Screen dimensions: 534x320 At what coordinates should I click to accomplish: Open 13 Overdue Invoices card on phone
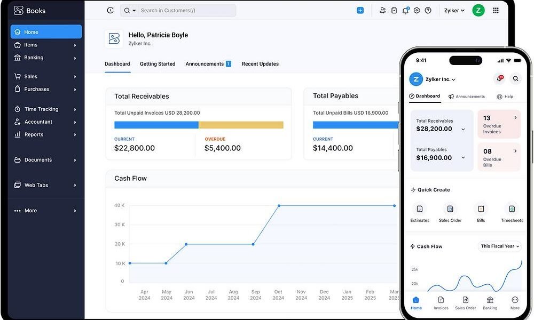click(x=499, y=124)
